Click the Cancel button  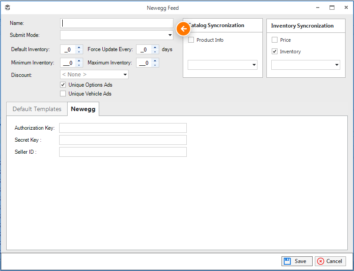[x=330, y=261]
